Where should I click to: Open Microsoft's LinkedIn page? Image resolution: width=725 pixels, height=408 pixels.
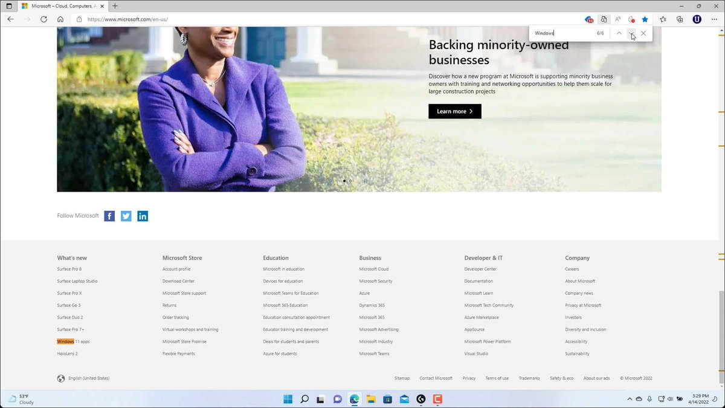coord(143,216)
